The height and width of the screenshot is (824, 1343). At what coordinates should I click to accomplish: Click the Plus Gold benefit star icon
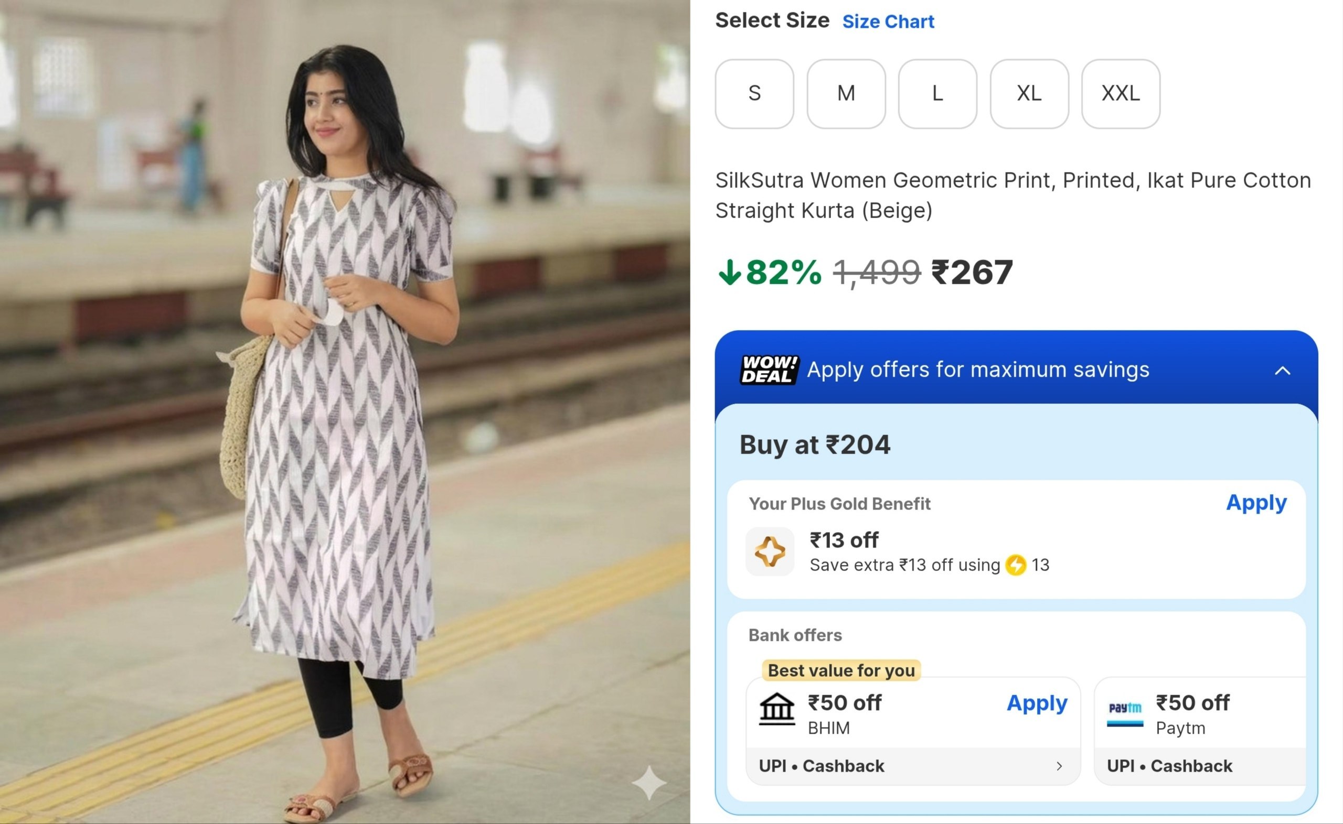[770, 551]
